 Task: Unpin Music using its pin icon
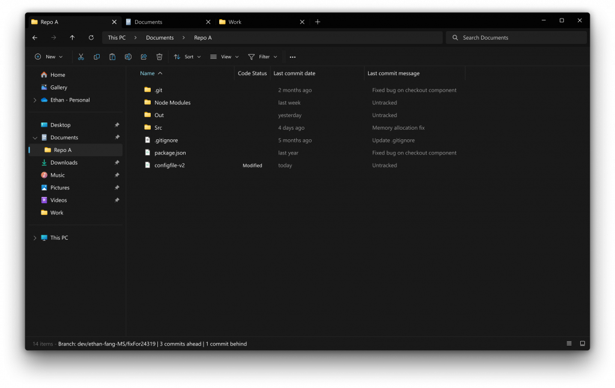point(117,175)
